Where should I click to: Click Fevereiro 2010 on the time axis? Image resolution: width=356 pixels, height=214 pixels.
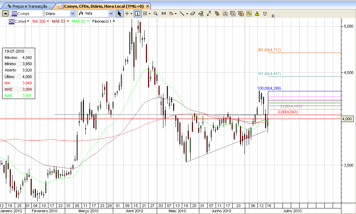tap(45, 211)
